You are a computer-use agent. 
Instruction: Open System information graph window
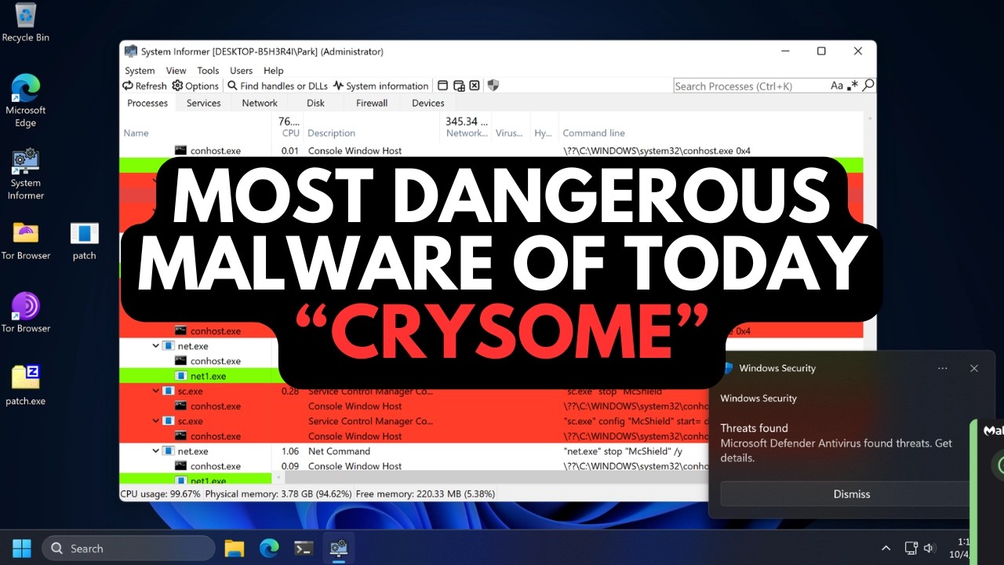(380, 86)
